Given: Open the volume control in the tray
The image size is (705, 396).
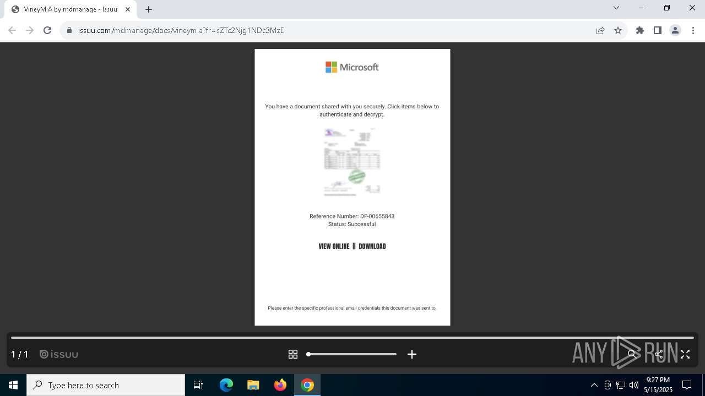Looking at the screenshot, I should coord(634,385).
